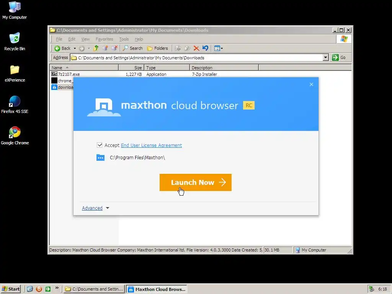
Task: Close the Maxthon installer with the X
Action: pos(311,85)
